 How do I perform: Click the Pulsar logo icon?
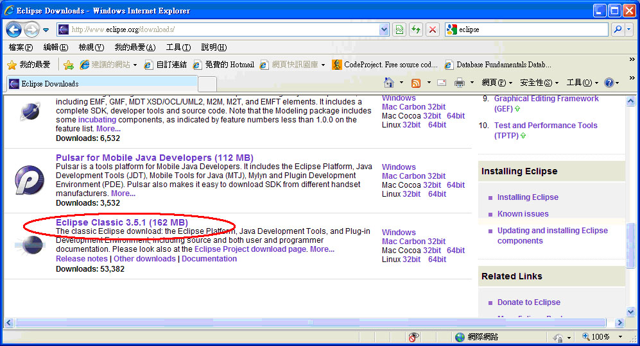click(x=30, y=179)
